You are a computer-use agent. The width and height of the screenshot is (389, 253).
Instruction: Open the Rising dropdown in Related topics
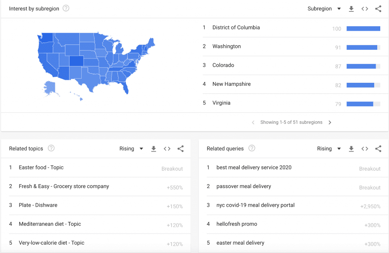pyautogui.click(x=131, y=149)
